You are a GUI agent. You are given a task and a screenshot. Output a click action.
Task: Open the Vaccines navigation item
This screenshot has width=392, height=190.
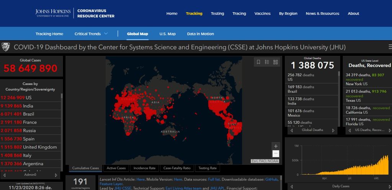click(263, 13)
